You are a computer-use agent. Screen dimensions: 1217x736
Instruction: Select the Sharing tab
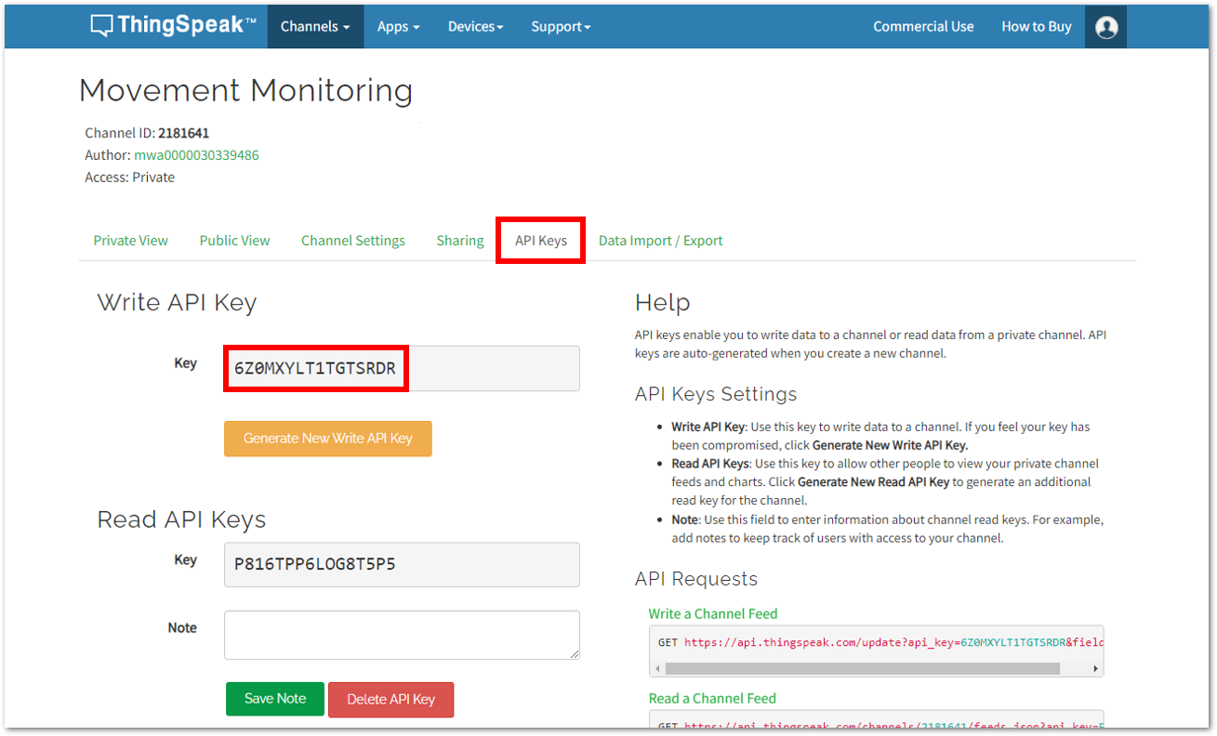tap(460, 241)
